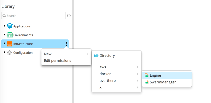Click the blue Directory folder icon

pos(96,56)
